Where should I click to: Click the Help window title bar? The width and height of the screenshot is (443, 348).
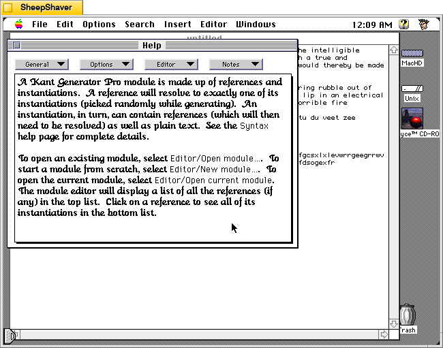[x=153, y=45]
